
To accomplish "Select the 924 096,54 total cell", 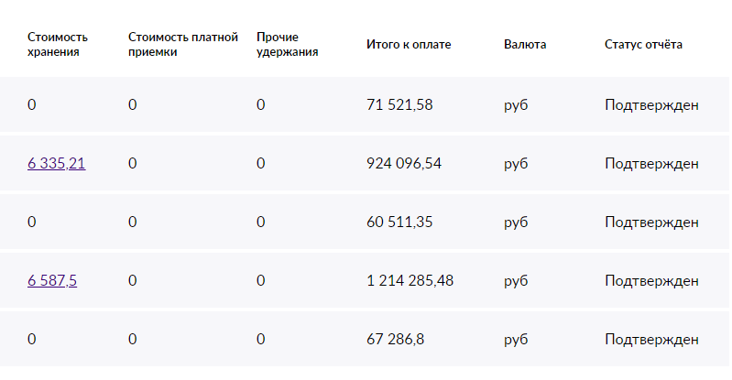I will 404,163.
